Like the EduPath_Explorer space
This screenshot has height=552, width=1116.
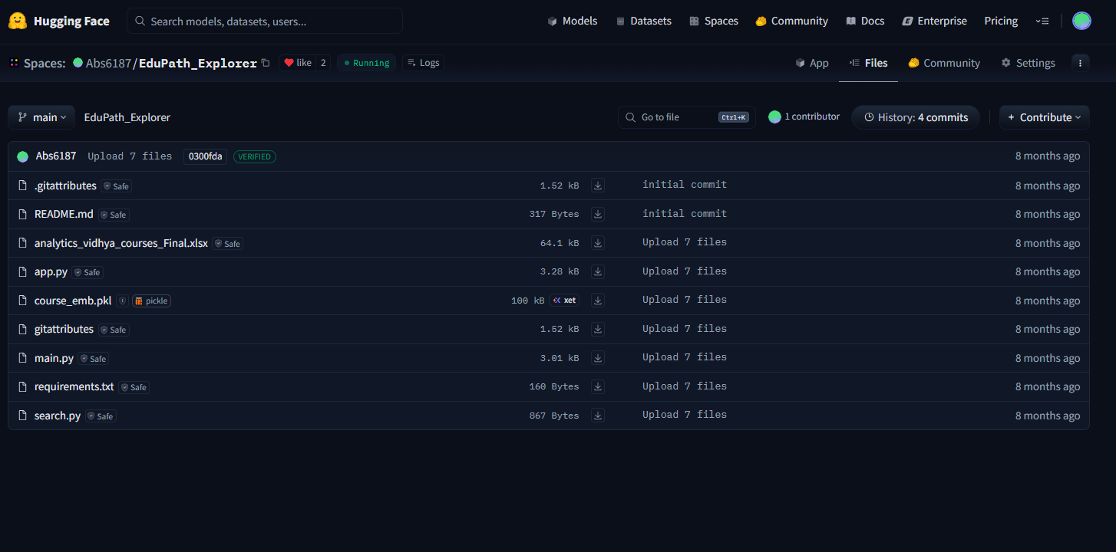[x=298, y=63]
